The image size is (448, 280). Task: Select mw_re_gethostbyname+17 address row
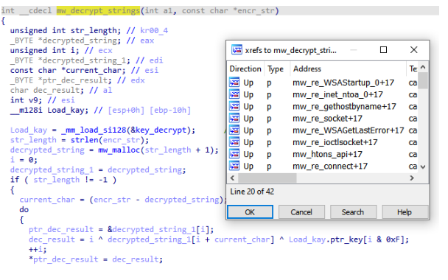(x=344, y=107)
